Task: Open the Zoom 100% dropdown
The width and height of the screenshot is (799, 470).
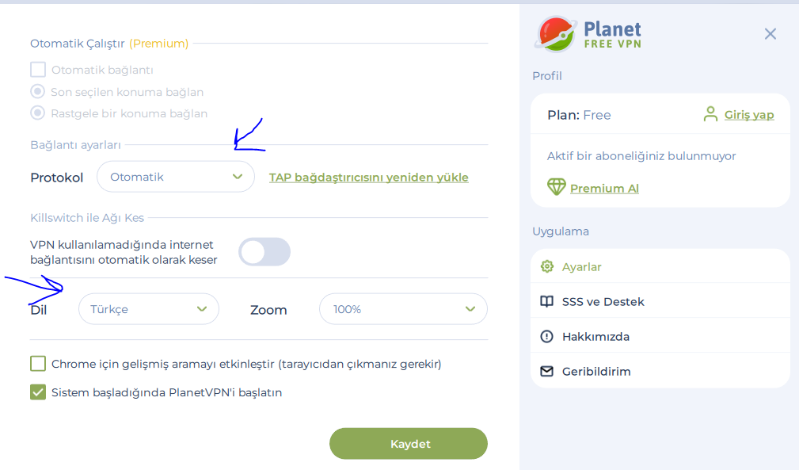Action: tap(403, 309)
